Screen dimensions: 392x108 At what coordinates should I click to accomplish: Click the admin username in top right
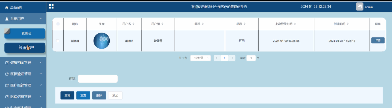click(369, 7)
